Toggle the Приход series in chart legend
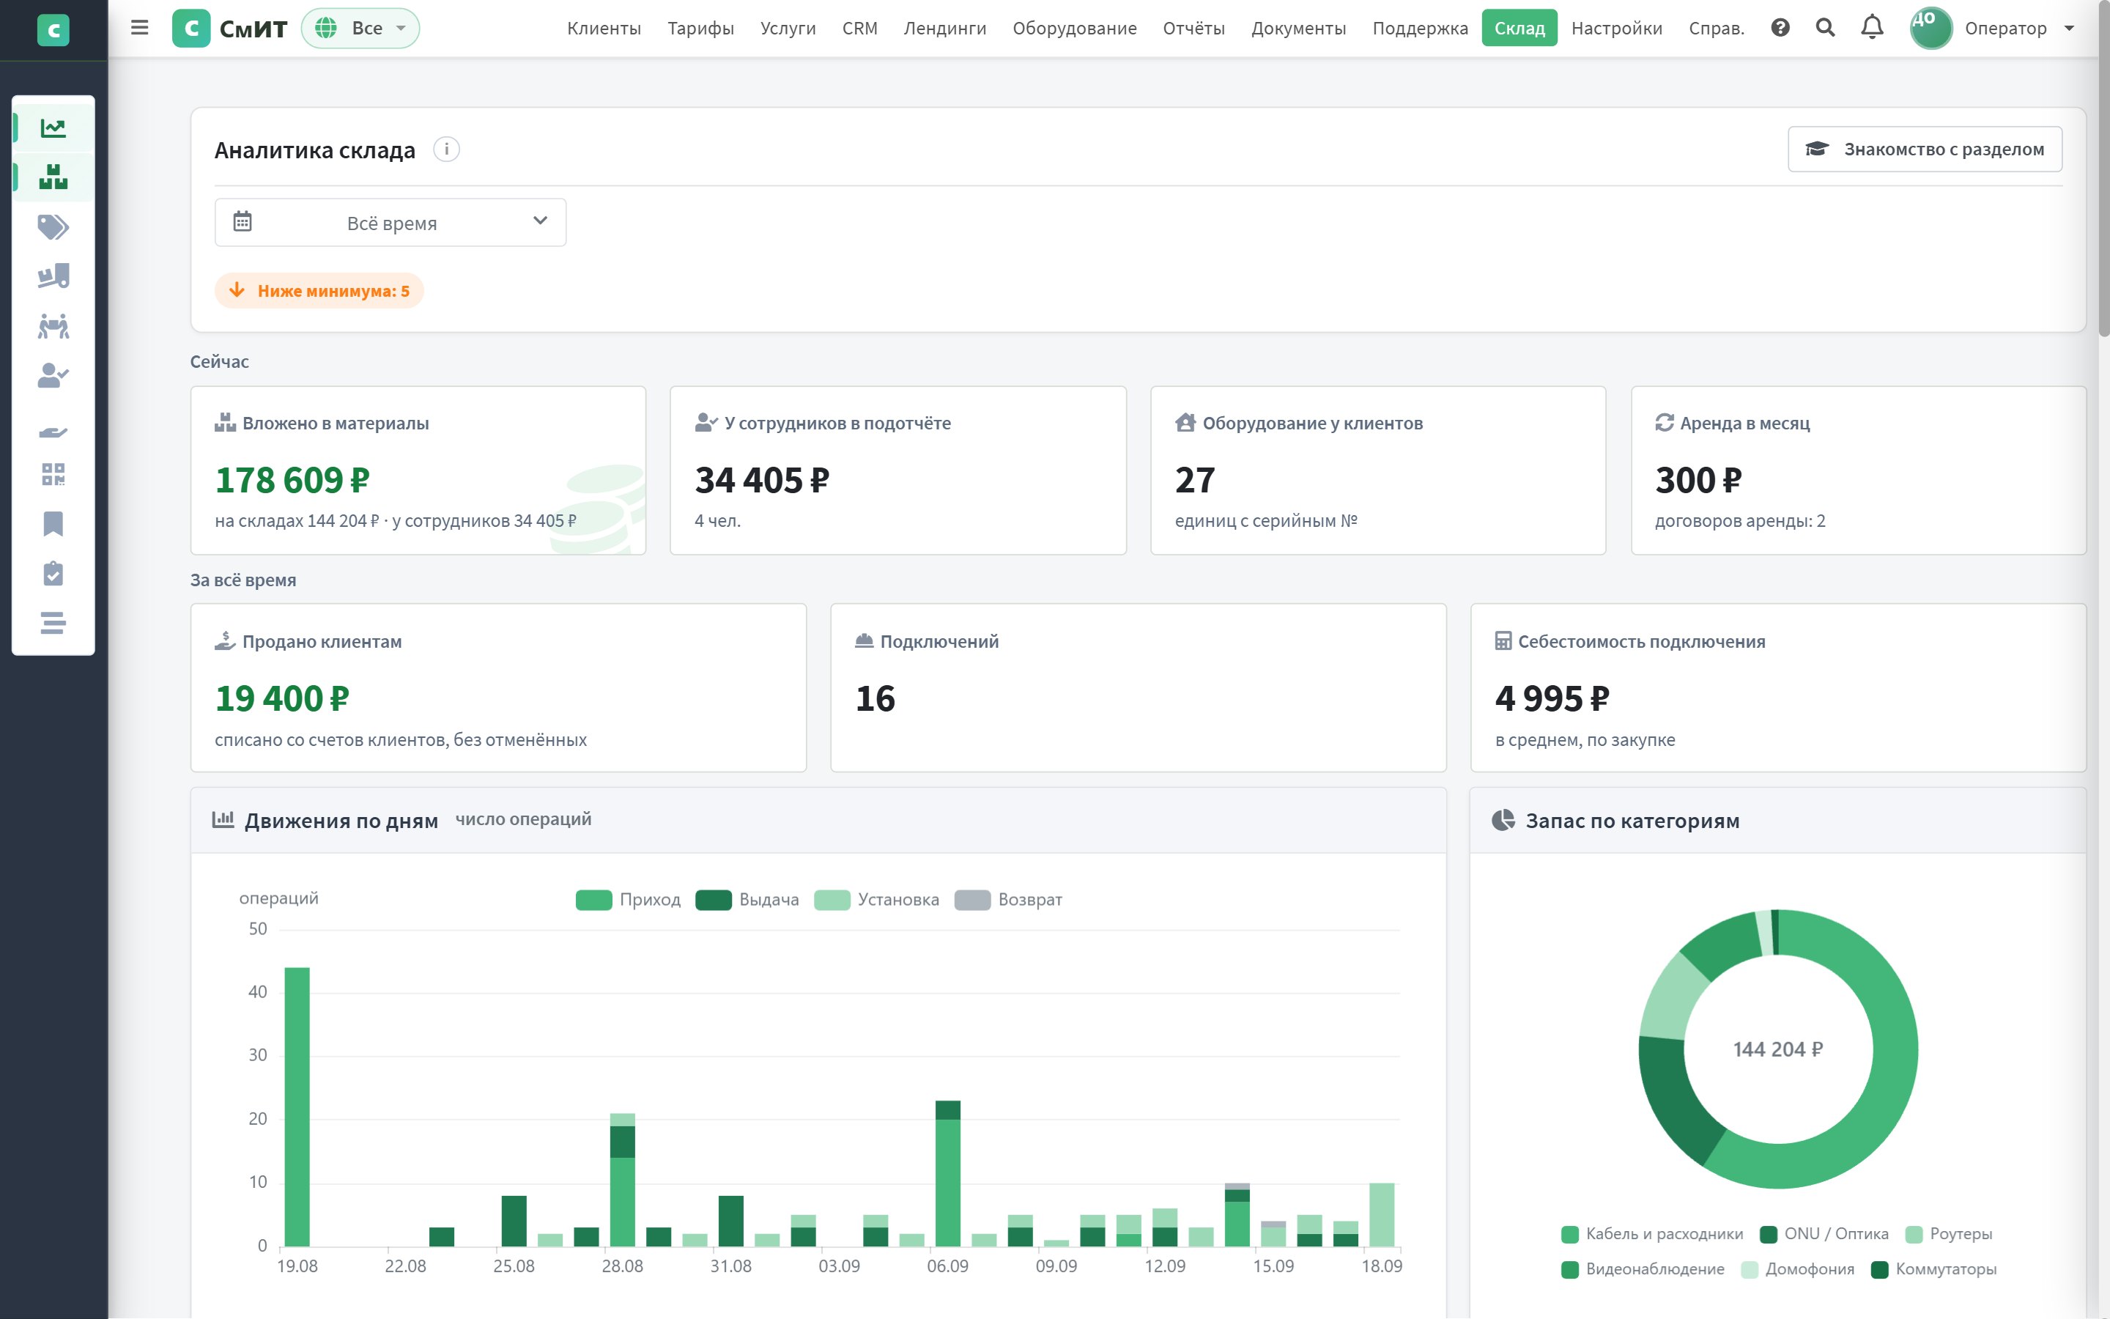Viewport: 2110px width, 1319px height. click(x=628, y=899)
